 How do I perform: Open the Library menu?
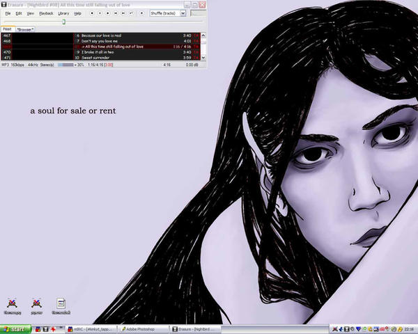pos(63,13)
